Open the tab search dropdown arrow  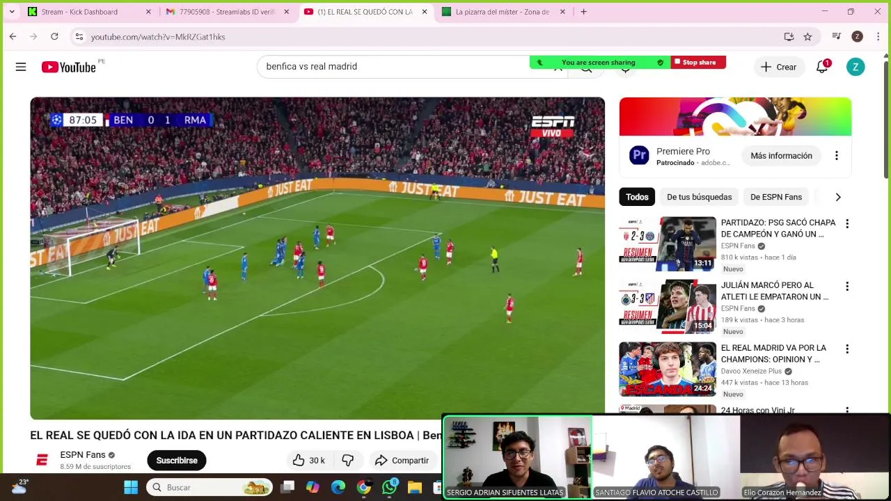click(x=11, y=12)
